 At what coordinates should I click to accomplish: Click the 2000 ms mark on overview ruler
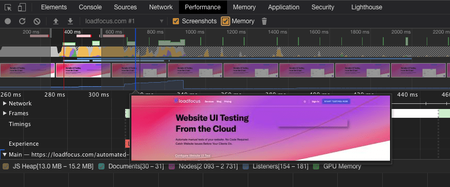click(x=401, y=32)
